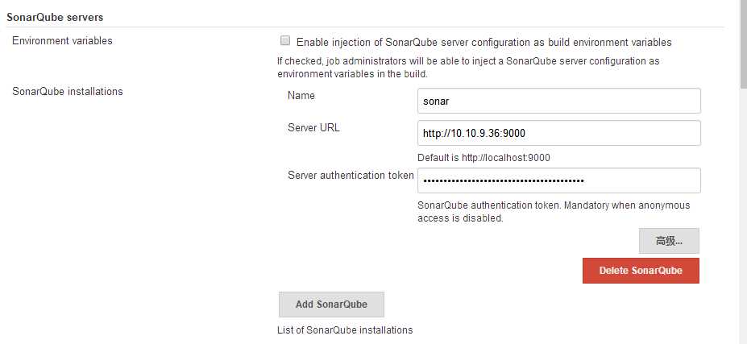Select the 'Environment variables' row label
This screenshot has height=344, width=747.
click(x=62, y=40)
